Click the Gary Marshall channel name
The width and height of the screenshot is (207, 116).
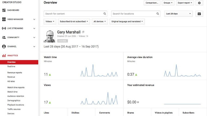point(69,32)
